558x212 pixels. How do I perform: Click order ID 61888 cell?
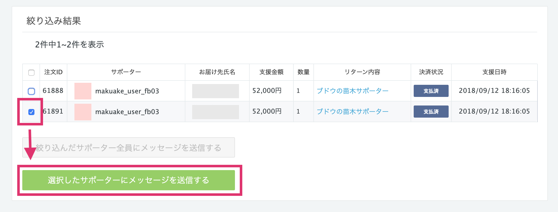[53, 91]
